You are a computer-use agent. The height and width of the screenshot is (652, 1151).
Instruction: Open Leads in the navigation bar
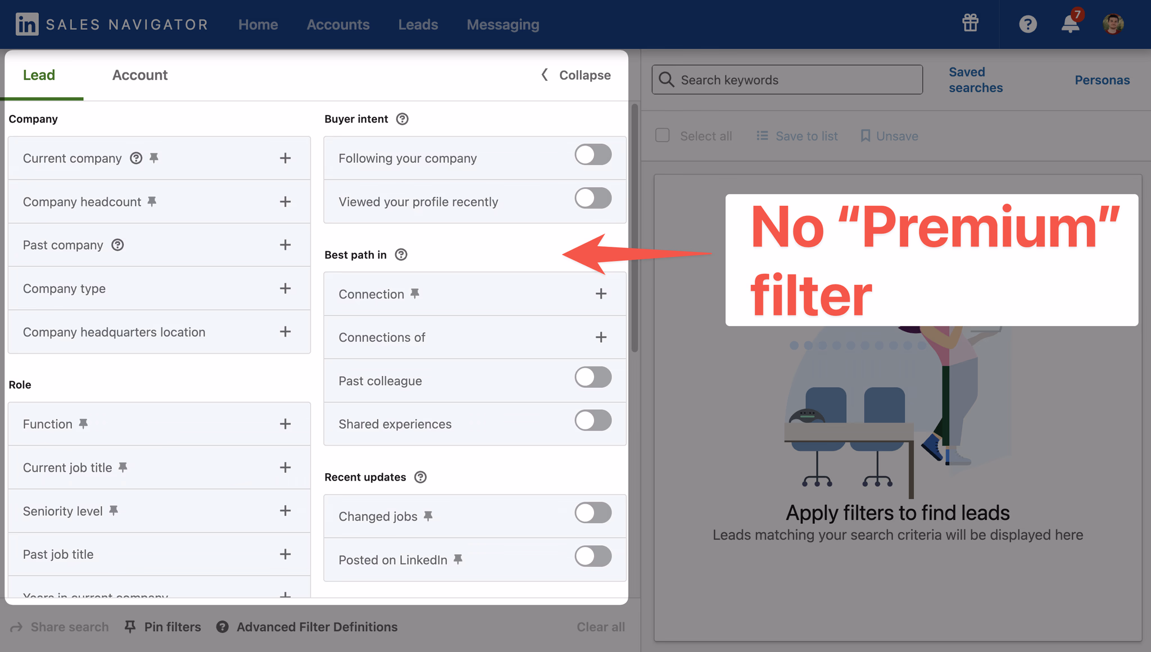coord(418,24)
